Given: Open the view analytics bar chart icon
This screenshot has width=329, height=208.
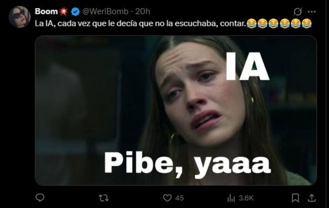Looking at the screenshot, I should 231,198.
